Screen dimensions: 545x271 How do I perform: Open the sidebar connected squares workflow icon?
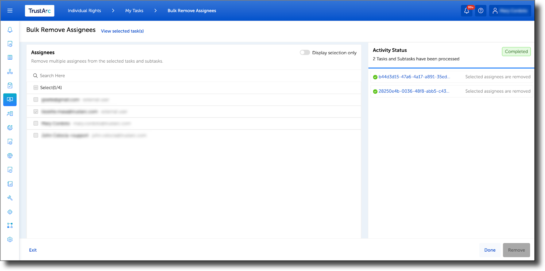click(10, 225)
